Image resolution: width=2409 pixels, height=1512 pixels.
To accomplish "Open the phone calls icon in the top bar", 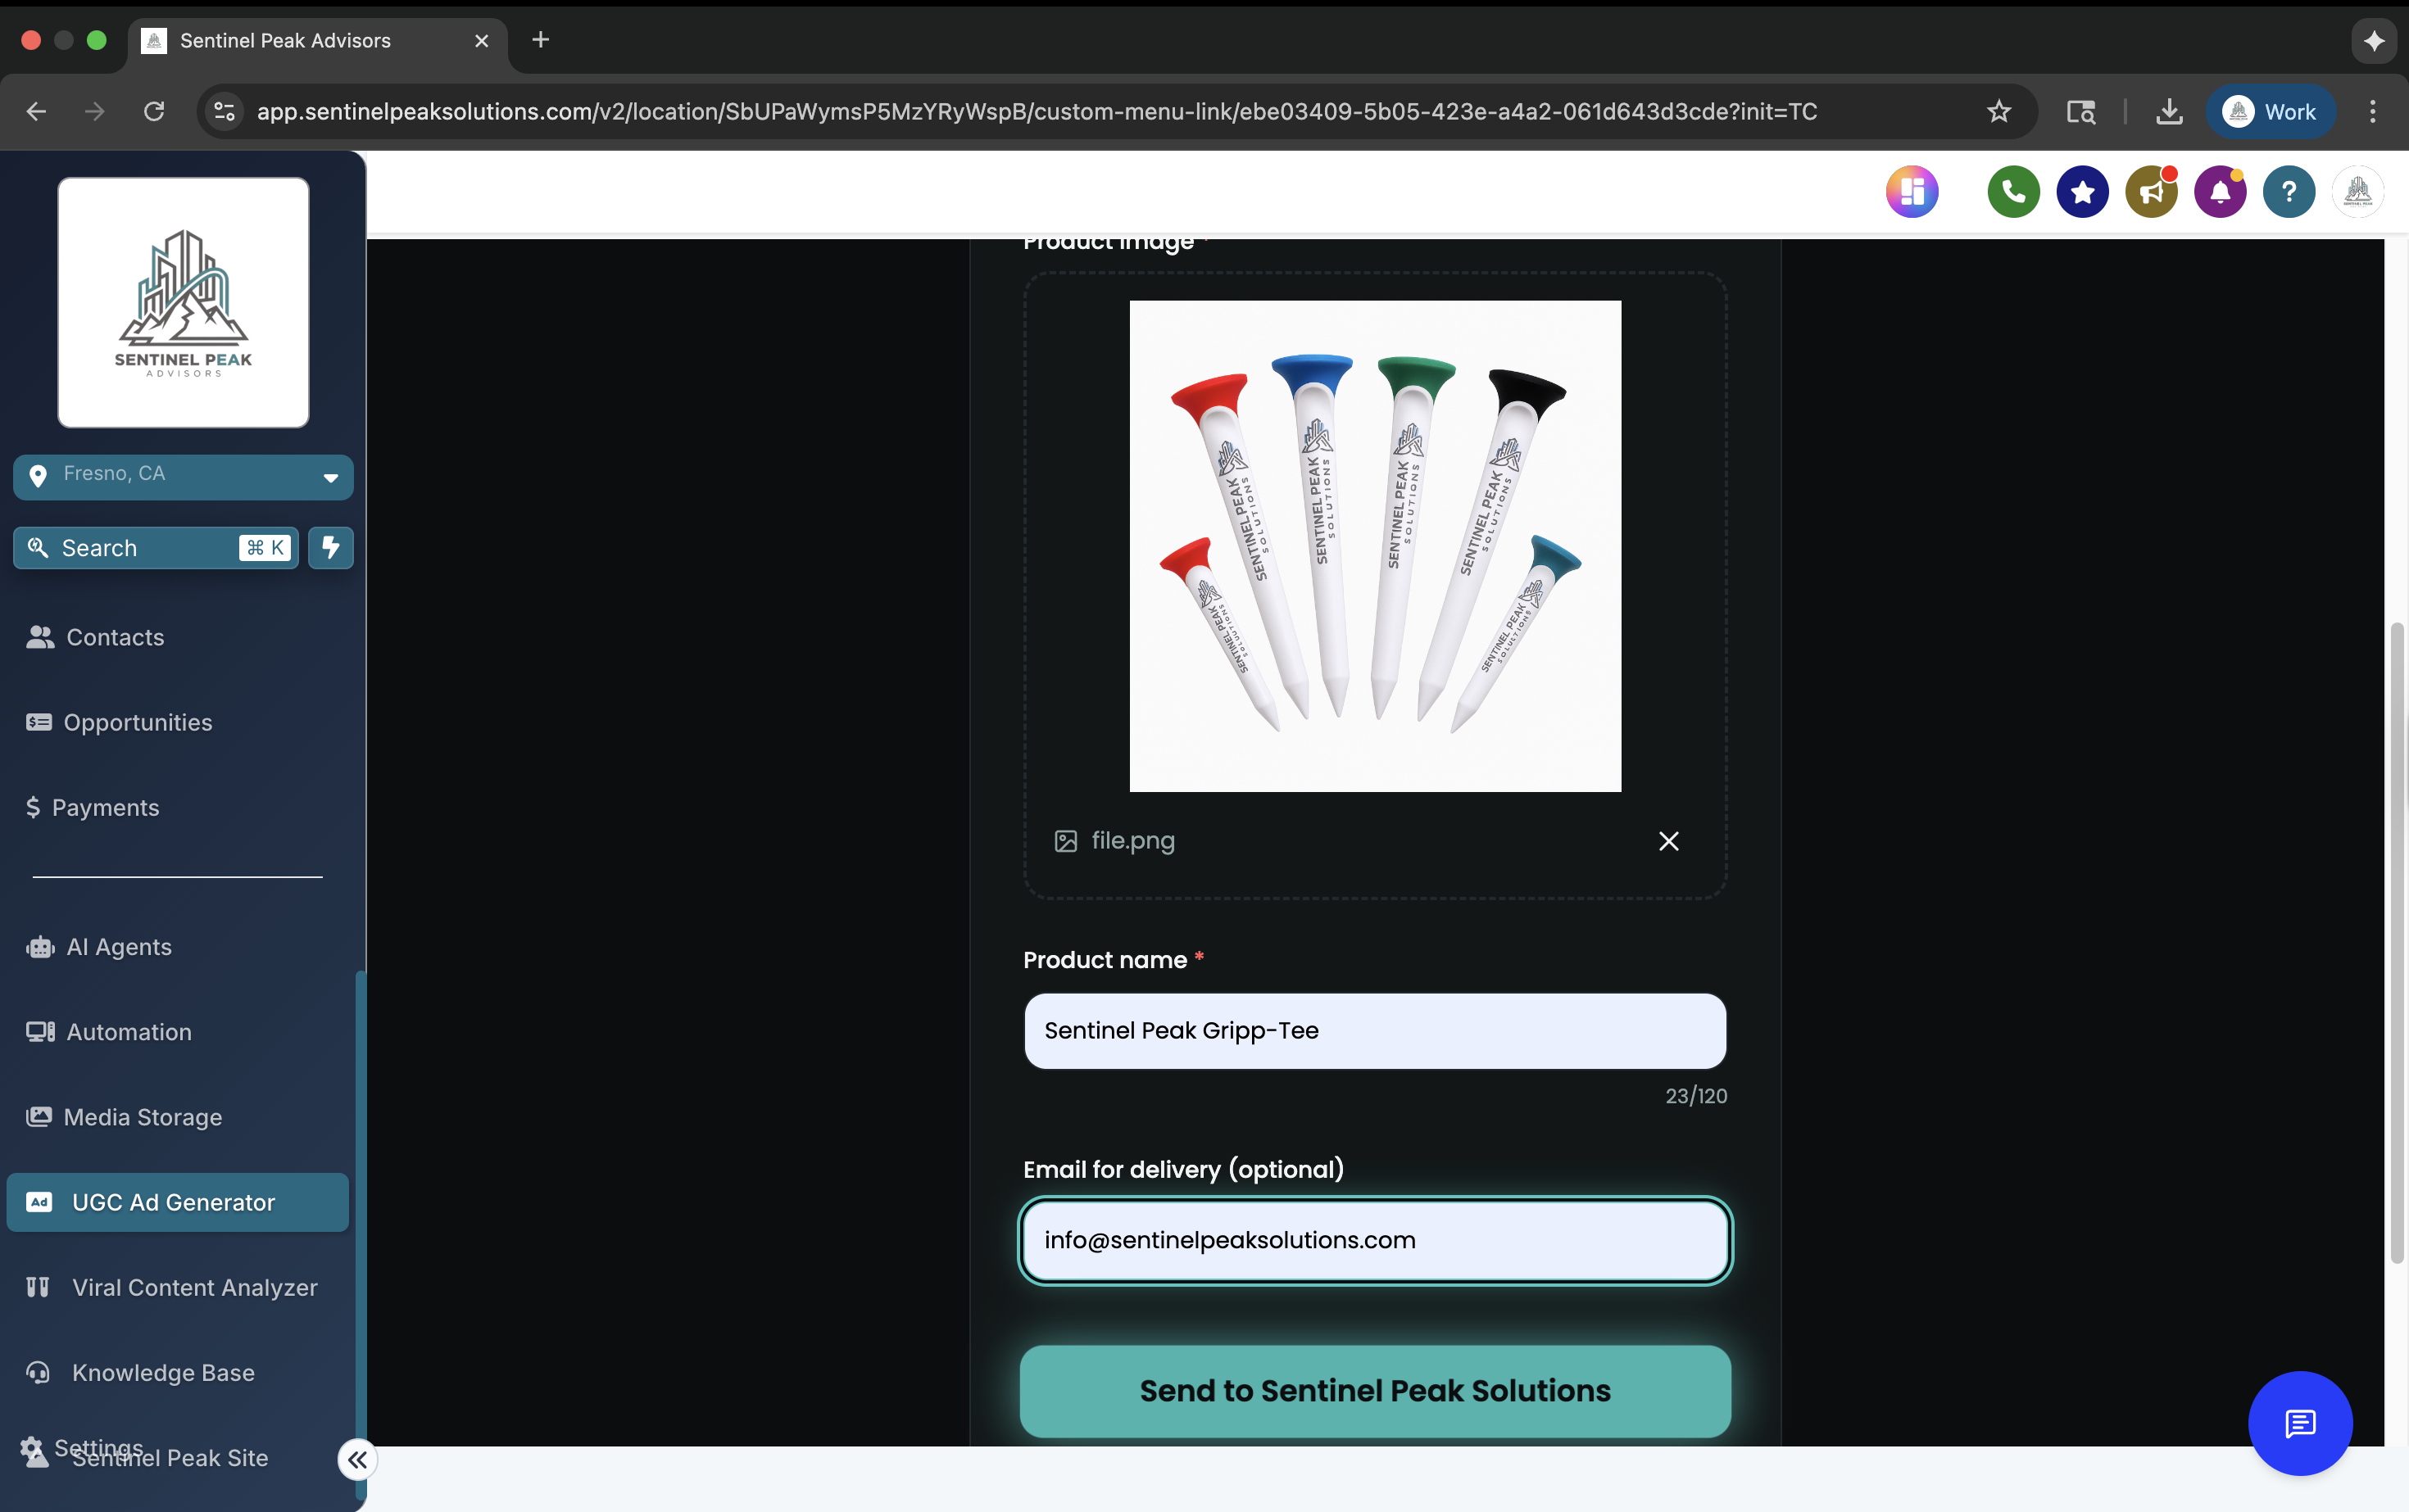I will tap(2013, 191).
